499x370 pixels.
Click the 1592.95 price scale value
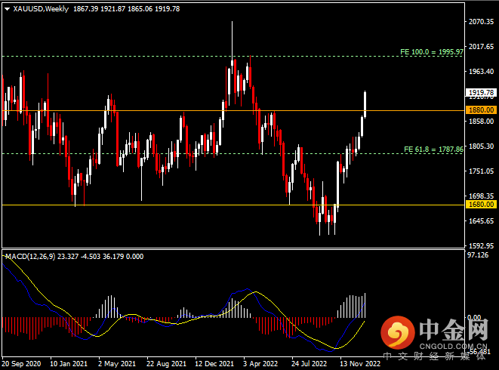click(481, 246)
